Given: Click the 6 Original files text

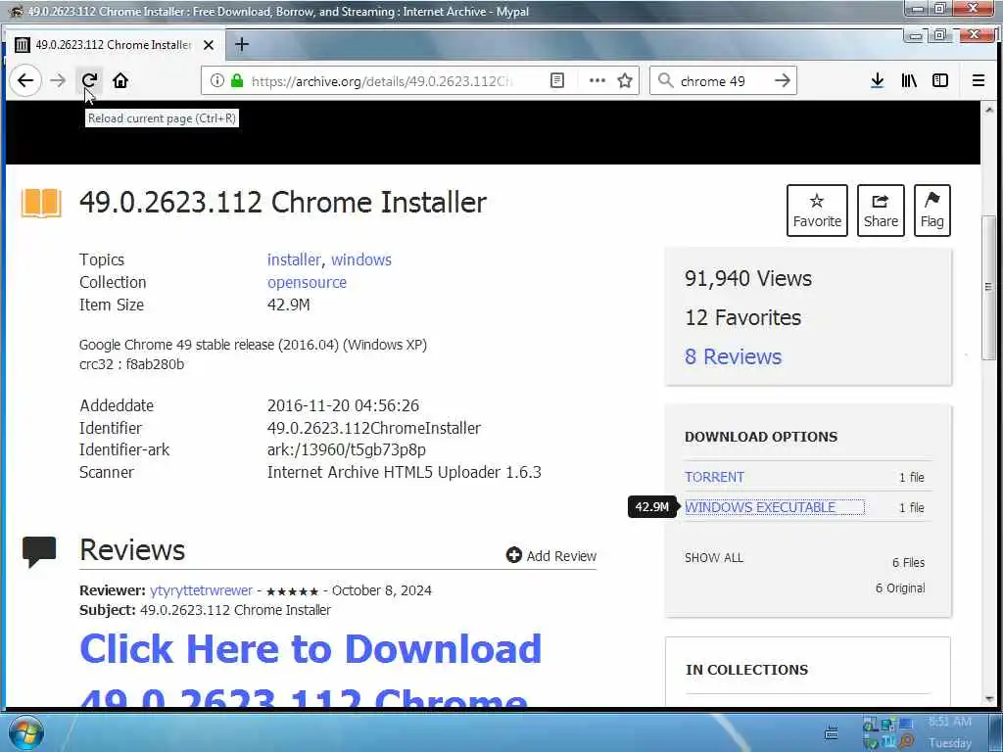Looking at the screenshot, I should pos(900,588).
